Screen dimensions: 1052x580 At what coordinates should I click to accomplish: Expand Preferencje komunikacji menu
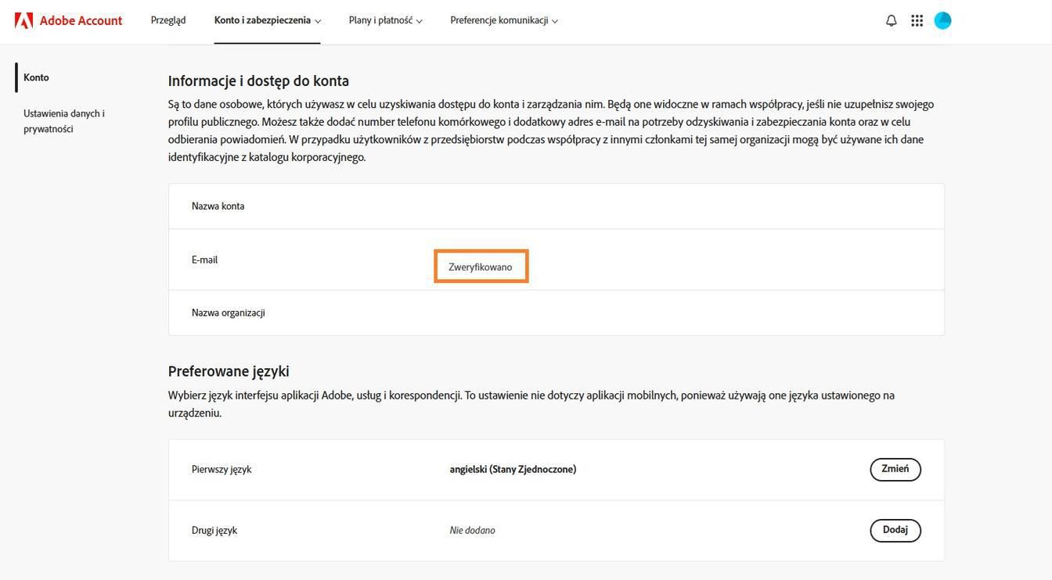(x=504, y=20)
